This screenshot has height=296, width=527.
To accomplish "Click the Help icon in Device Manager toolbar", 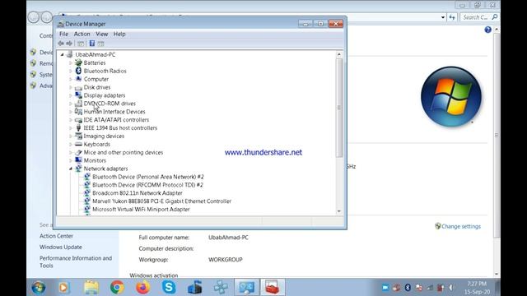I will (91, 44).
